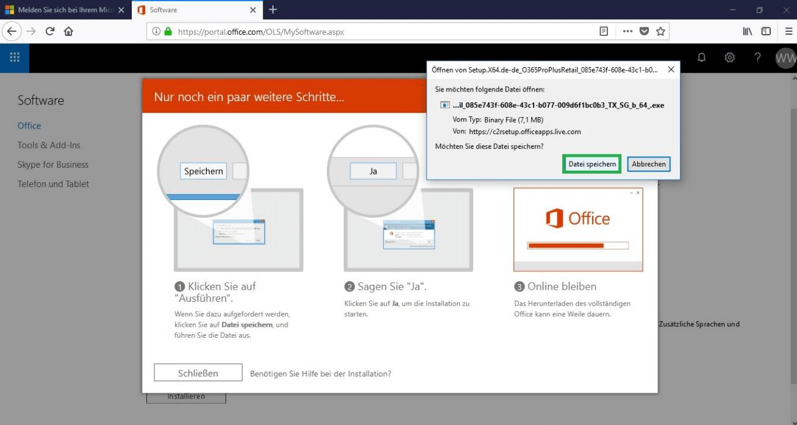Select Tools & Add-Ins in sidebar
This screenshot has height=425, width=797.
click(49, 145)
